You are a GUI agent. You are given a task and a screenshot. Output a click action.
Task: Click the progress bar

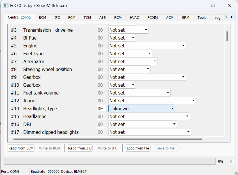[109, 161]
